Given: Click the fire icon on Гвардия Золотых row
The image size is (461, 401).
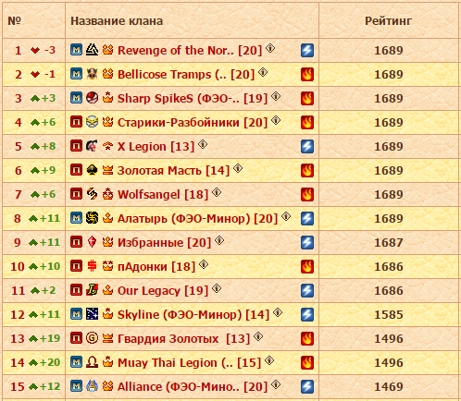Looking at the screenshot, I should tap(307, 338).
